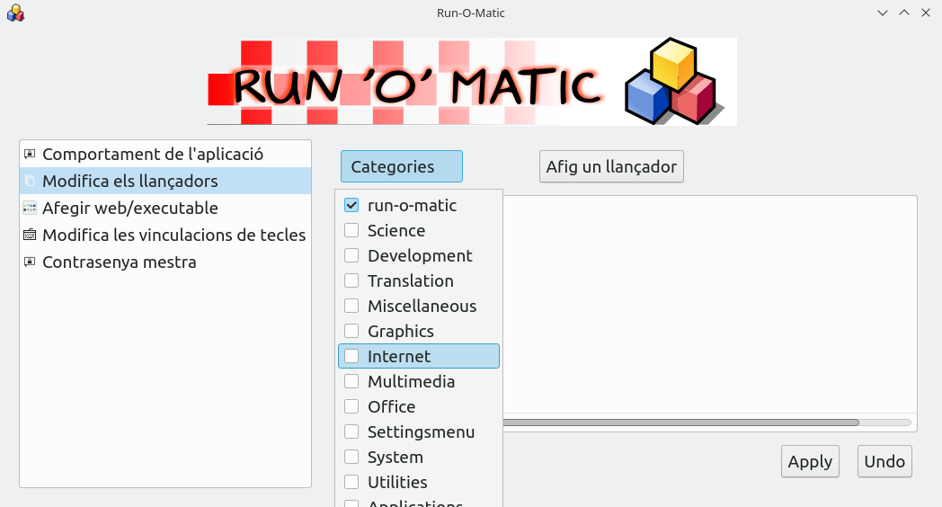Uncheck the run-o-matic category checkbox
This screenshot has height=507, width=942.
click(351, 206)
